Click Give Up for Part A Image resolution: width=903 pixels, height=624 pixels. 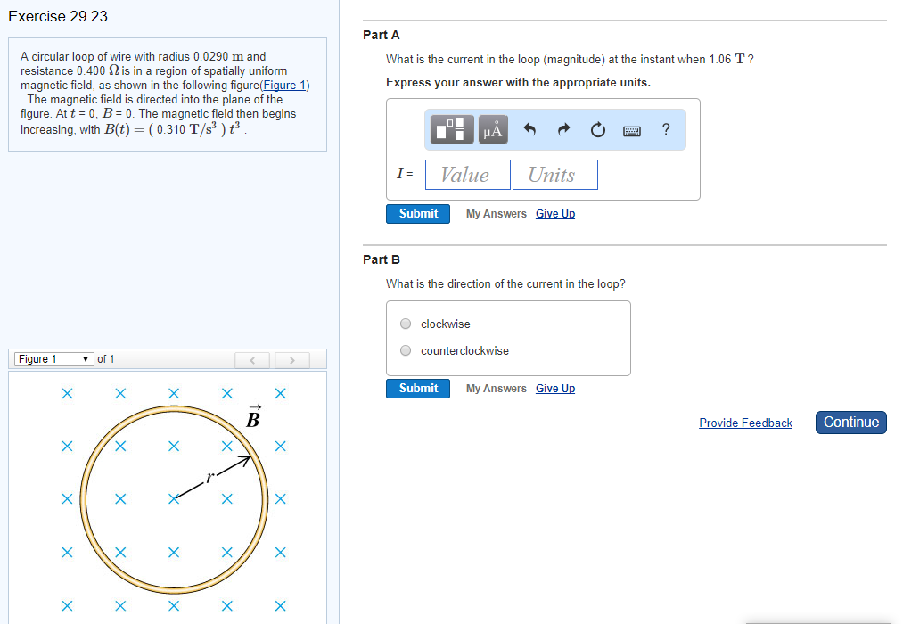[555, 213]
